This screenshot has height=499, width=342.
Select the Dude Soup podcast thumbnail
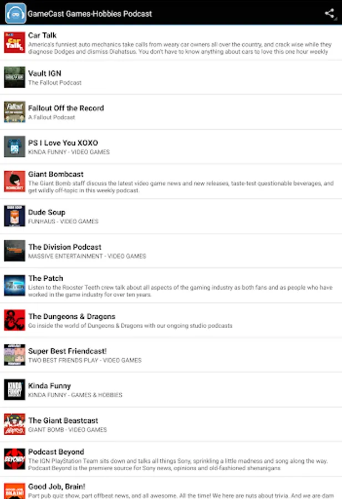[x=14, y=216]
